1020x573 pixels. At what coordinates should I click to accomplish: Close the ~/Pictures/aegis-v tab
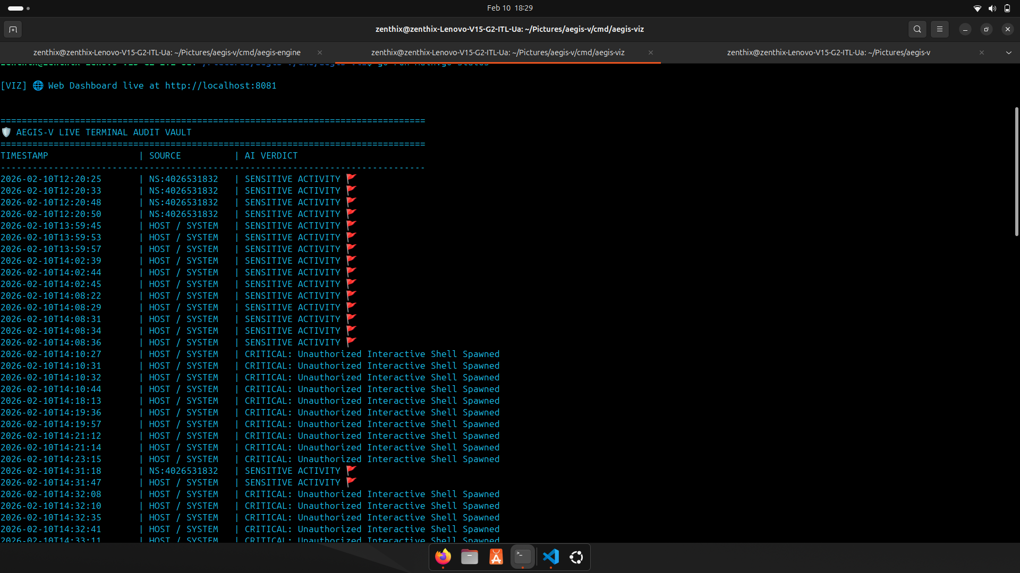pos(982,53)
